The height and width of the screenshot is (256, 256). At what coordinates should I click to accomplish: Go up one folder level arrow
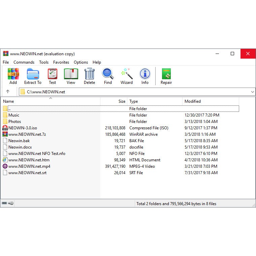(x=8, y=92)
